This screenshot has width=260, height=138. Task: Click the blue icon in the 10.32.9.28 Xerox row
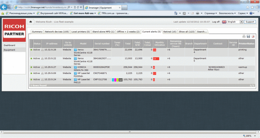point(75,50)
